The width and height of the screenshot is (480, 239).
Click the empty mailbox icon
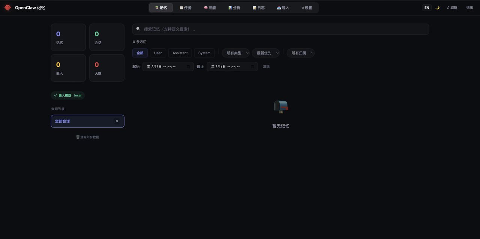(x=281, y=107)
